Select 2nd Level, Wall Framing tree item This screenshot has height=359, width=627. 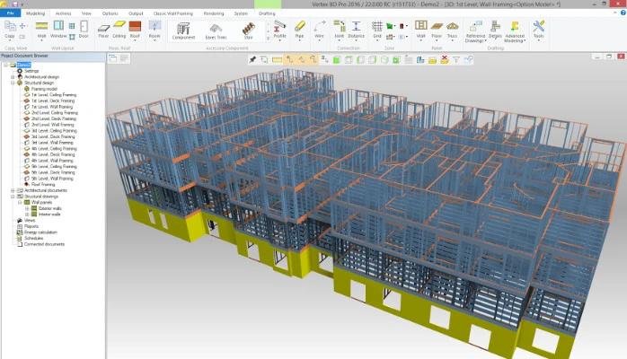(52, 125)
